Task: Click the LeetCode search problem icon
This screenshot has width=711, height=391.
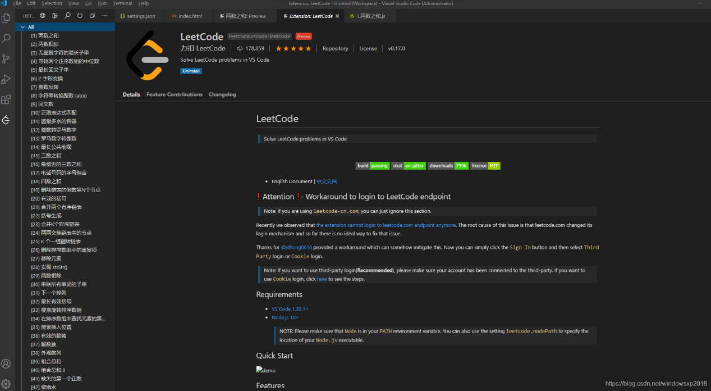Action: pos(67,16)
